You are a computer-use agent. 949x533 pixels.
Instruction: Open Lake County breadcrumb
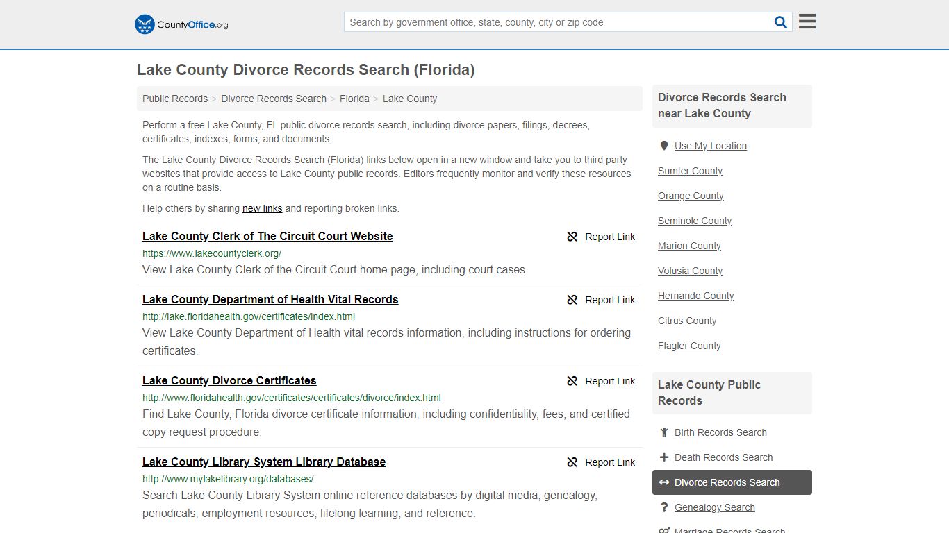[410, 99]
